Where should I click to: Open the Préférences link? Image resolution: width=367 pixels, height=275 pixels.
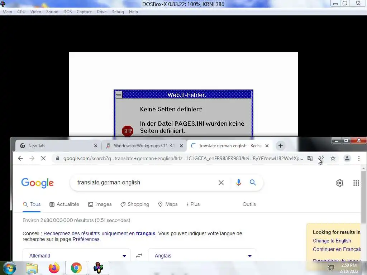pyautogui.click(x=86, y=239)
